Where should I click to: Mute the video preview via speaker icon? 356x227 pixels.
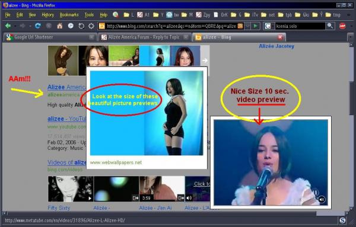pos(322,200)
